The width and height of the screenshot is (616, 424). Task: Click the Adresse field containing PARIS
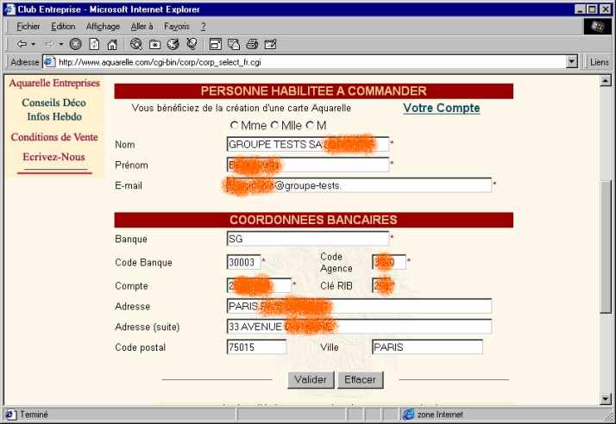click(359, 306)
